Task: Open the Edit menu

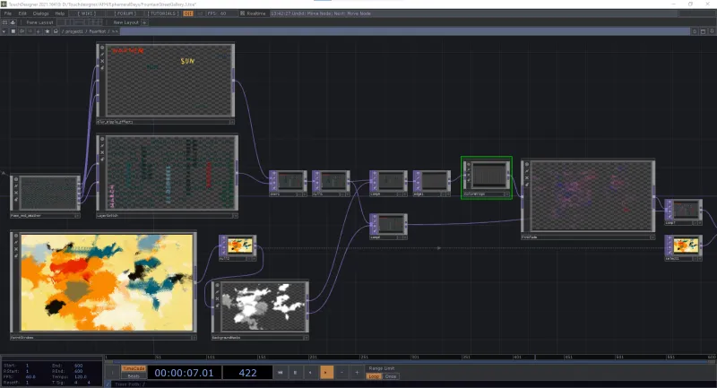Action: click(x=22, y=14)
